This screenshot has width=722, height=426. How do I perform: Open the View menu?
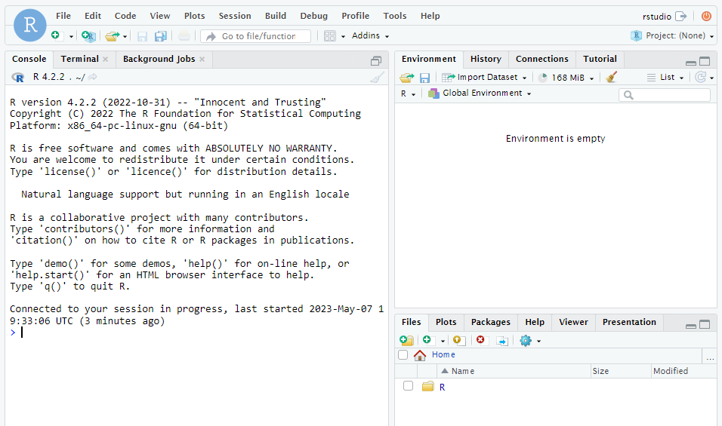[160, 16]
